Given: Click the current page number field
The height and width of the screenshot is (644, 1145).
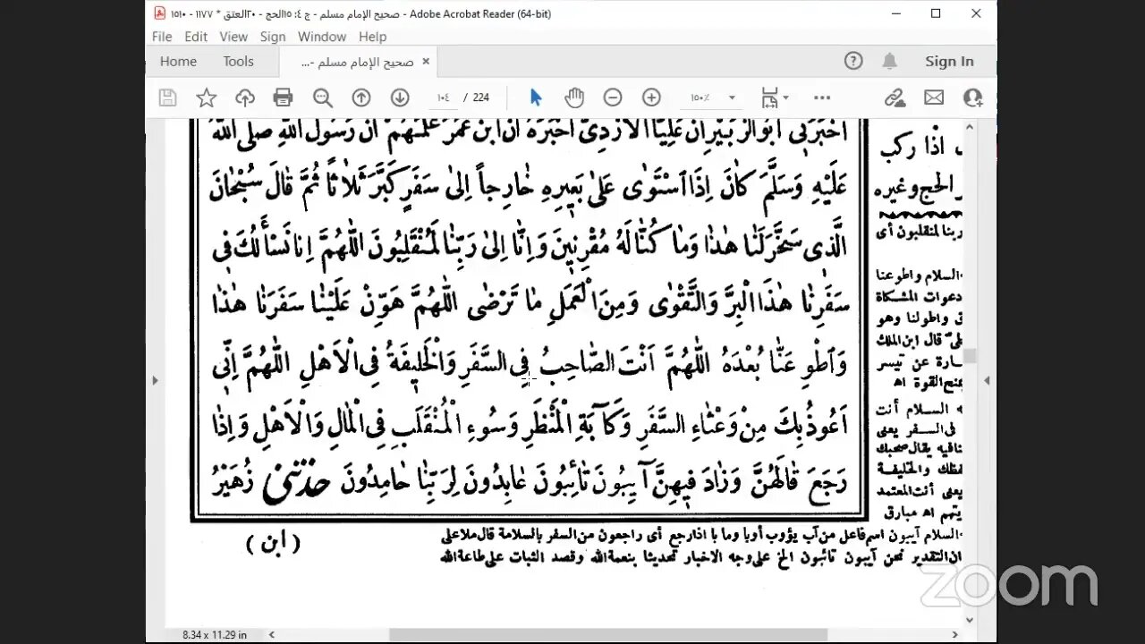Looking at the screenshot, I should click(442, 97).
